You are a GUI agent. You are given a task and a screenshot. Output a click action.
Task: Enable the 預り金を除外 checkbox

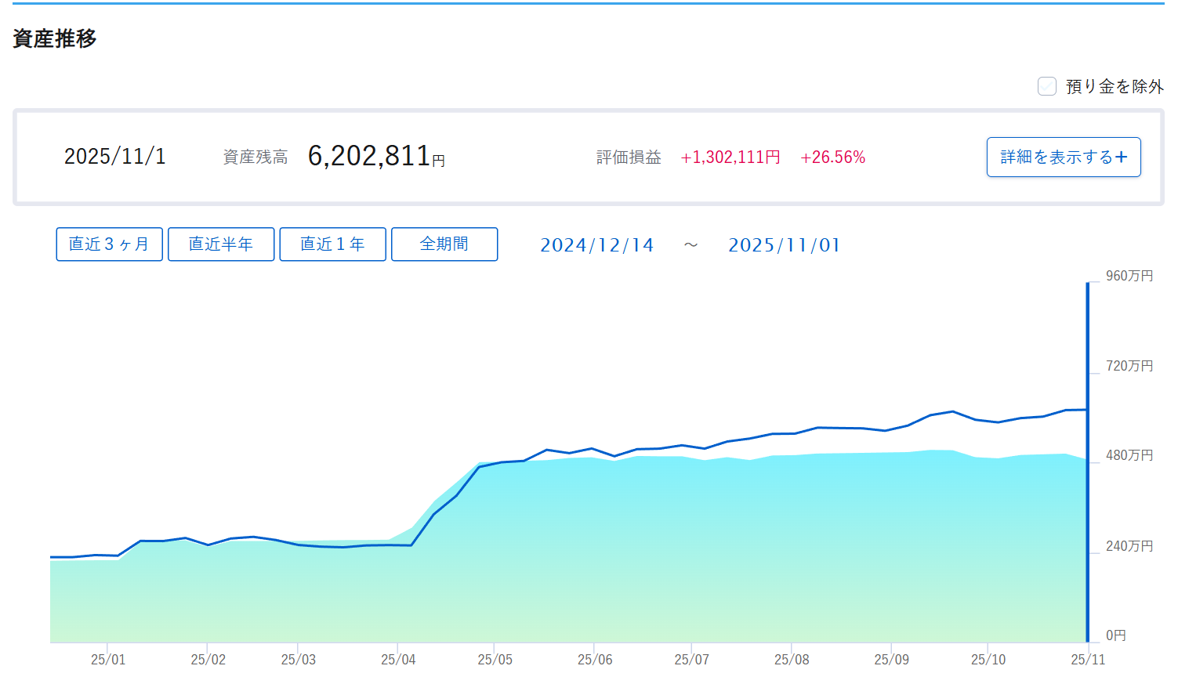coord(1046,86)
